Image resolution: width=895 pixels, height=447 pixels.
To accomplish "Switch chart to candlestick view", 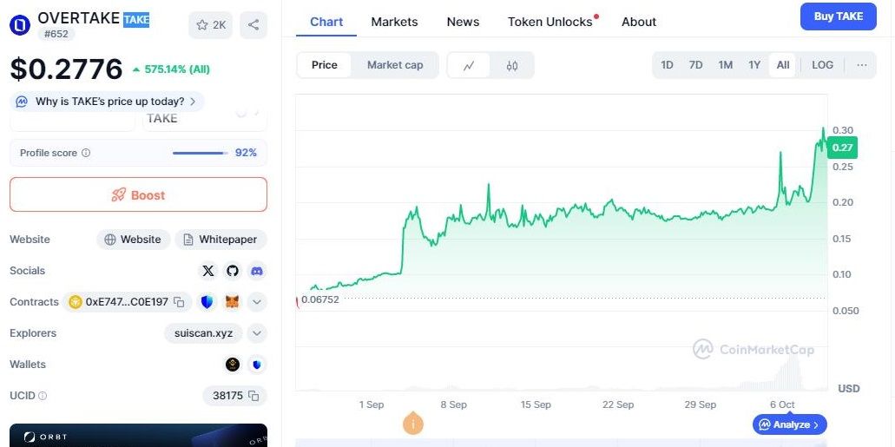I will coord(512,65).
